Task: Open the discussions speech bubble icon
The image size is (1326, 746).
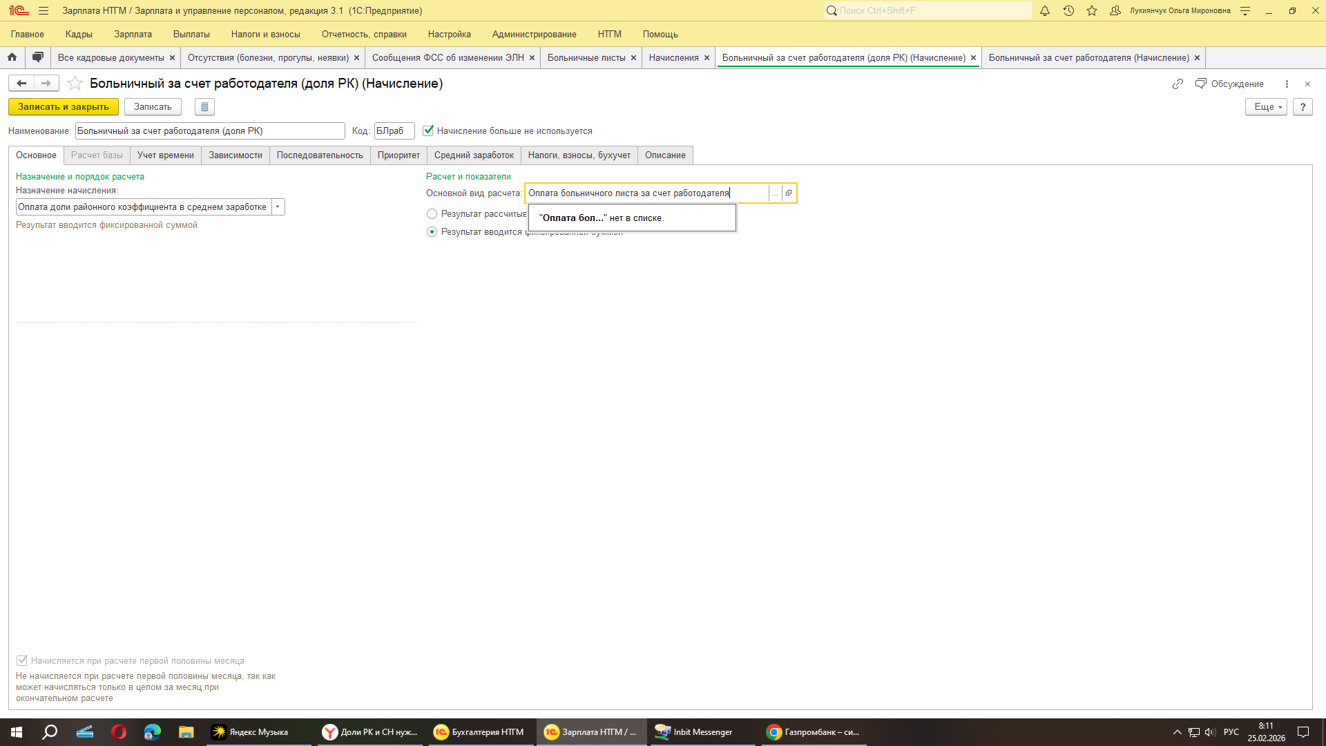Action: tap(38, 57)
